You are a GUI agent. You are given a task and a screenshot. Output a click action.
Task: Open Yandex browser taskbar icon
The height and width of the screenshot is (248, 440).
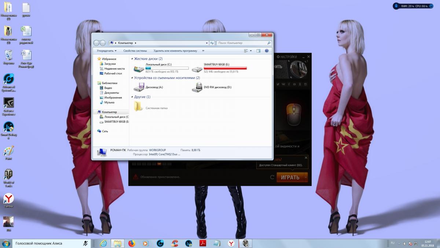(231, 243)
